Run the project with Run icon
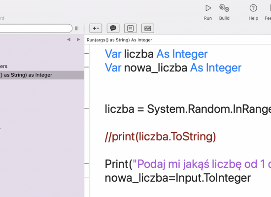 click(208, 8)
